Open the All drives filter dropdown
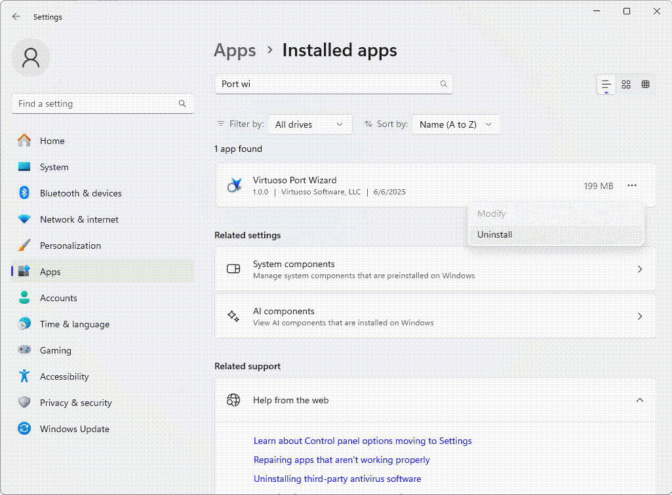This screenshot has height=495, width=672. [x=310, y=124]
